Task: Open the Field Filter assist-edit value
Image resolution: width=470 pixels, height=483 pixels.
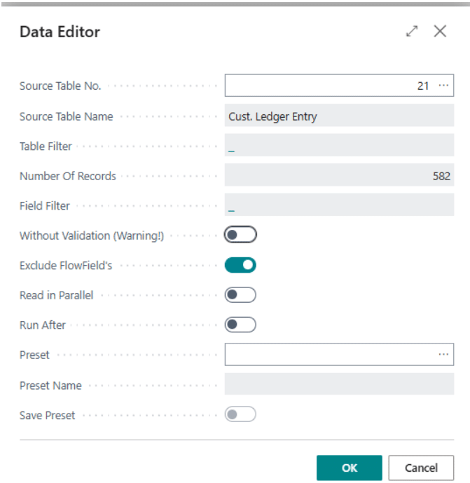Action: [232, 207]
